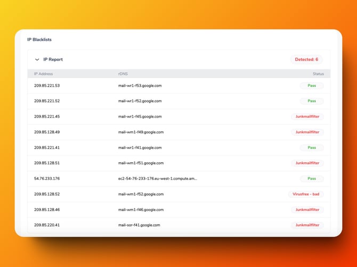
Task: Click Junkmailfilter badge for 209.85.128.46
Action: point(307,210)
